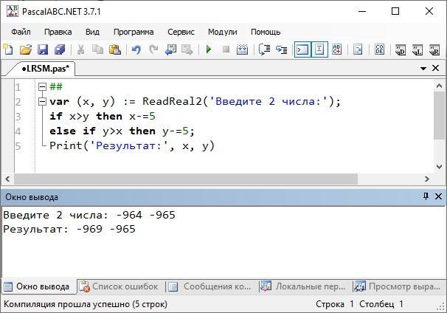Image resolution: width=447 pixels, height=313 pixels.
Task: Click the editor horizontal scrollbar thumb
Action: click(186, 179)
